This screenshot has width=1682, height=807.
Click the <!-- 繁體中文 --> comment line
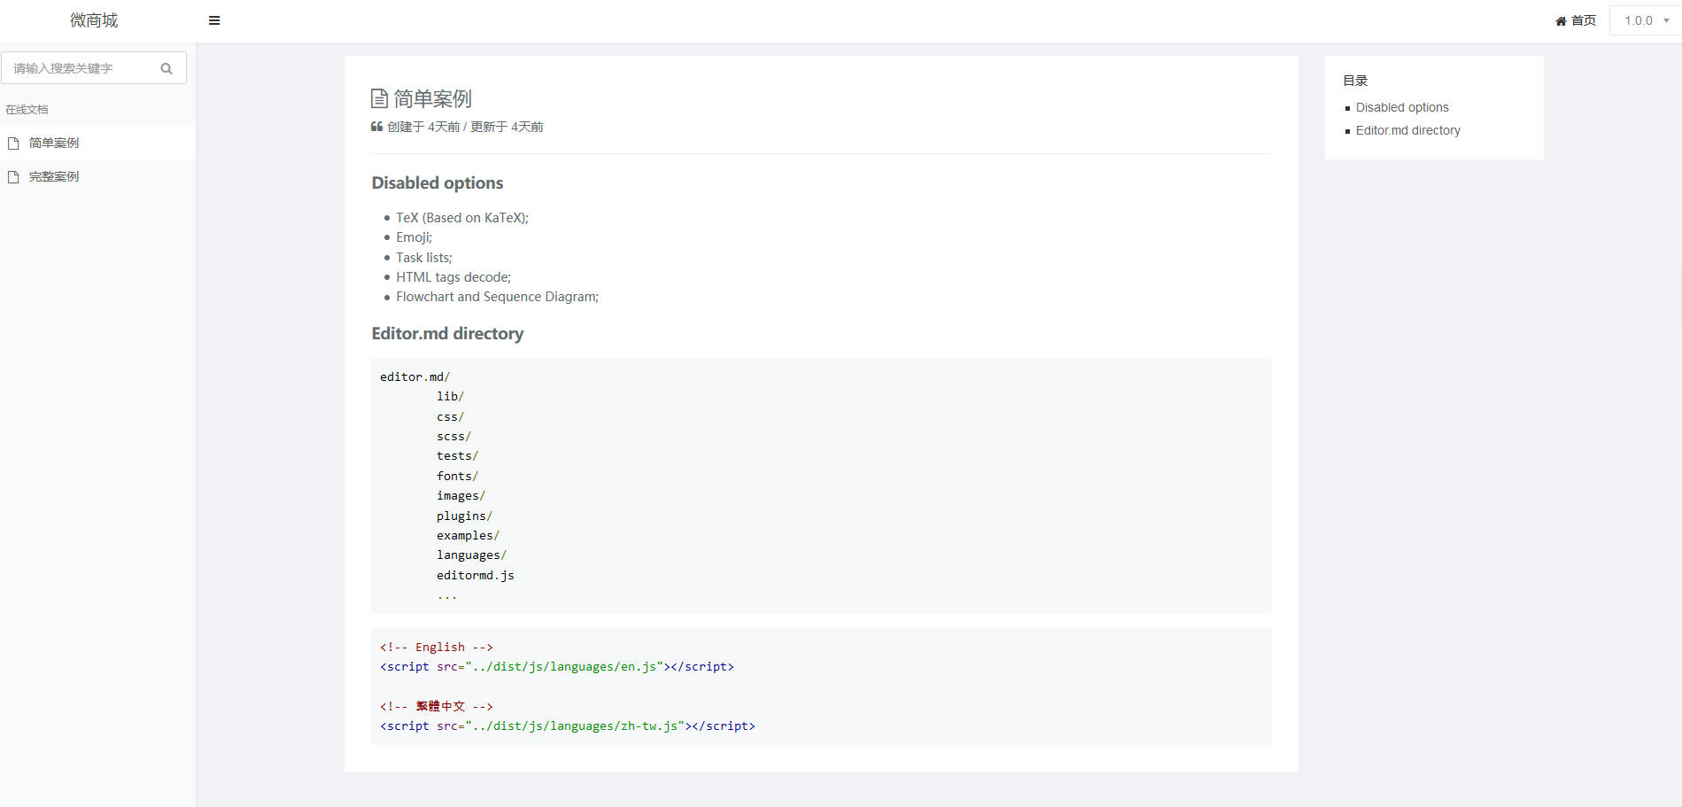[437, 707]
